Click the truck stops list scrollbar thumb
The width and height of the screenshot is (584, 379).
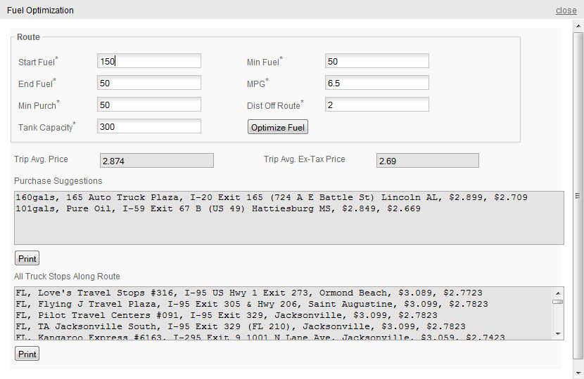(557, 302)
